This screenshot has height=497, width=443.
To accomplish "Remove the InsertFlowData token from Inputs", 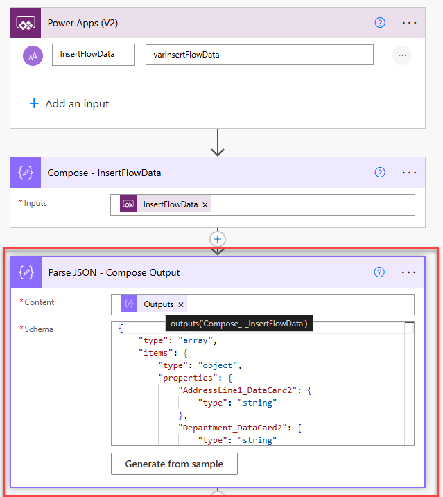I will coord(205,204).
